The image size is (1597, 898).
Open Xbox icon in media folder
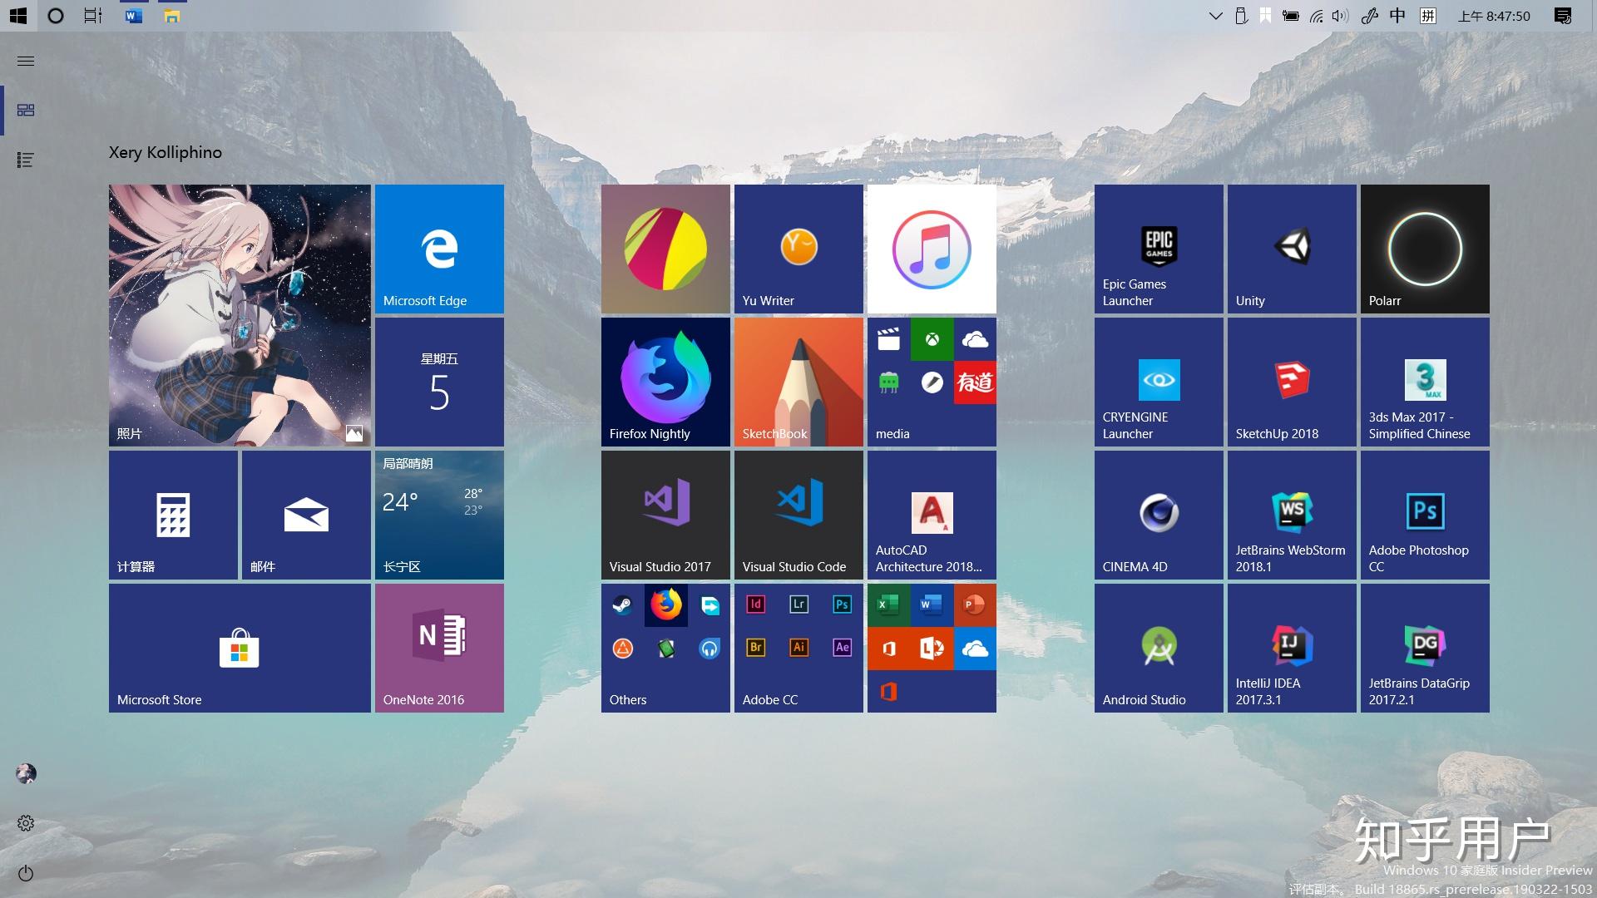932,339
